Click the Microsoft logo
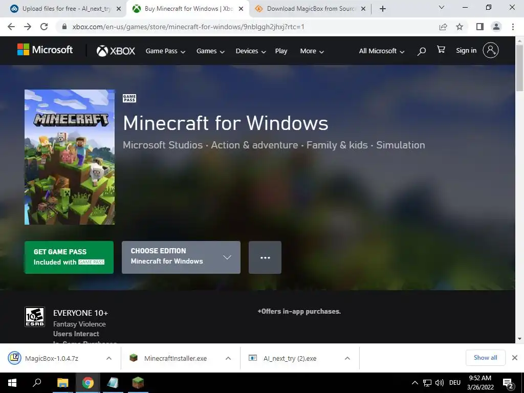The height and width of the screenshot is (393, 524). tap(45, 50)
